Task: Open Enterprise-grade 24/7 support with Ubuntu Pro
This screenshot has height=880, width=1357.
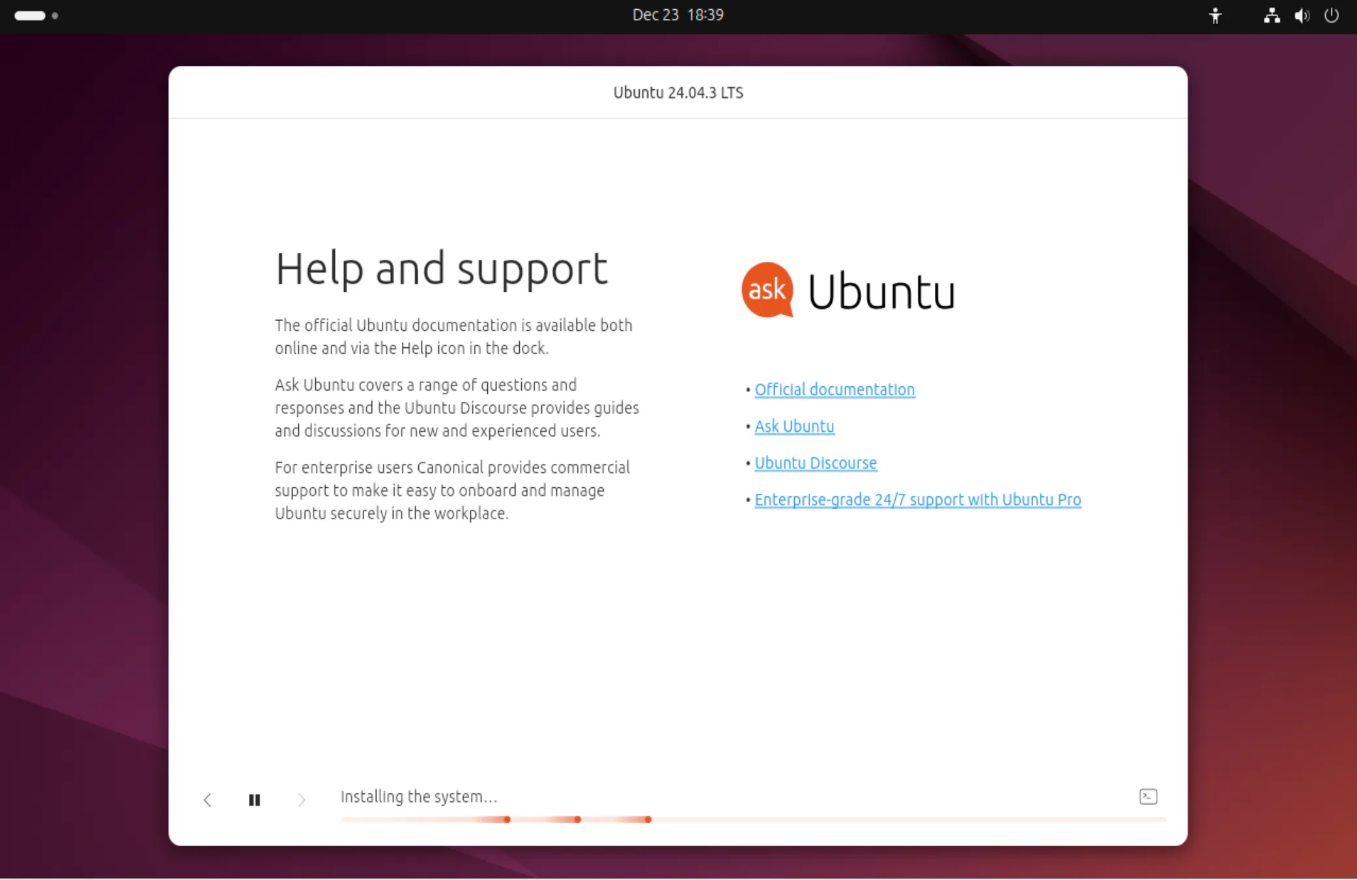Action: tap(918, 500)
